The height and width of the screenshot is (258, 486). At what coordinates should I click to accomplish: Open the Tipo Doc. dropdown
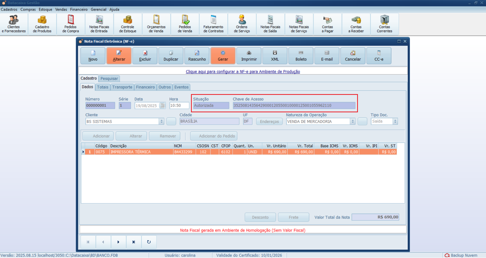[395, 121]
